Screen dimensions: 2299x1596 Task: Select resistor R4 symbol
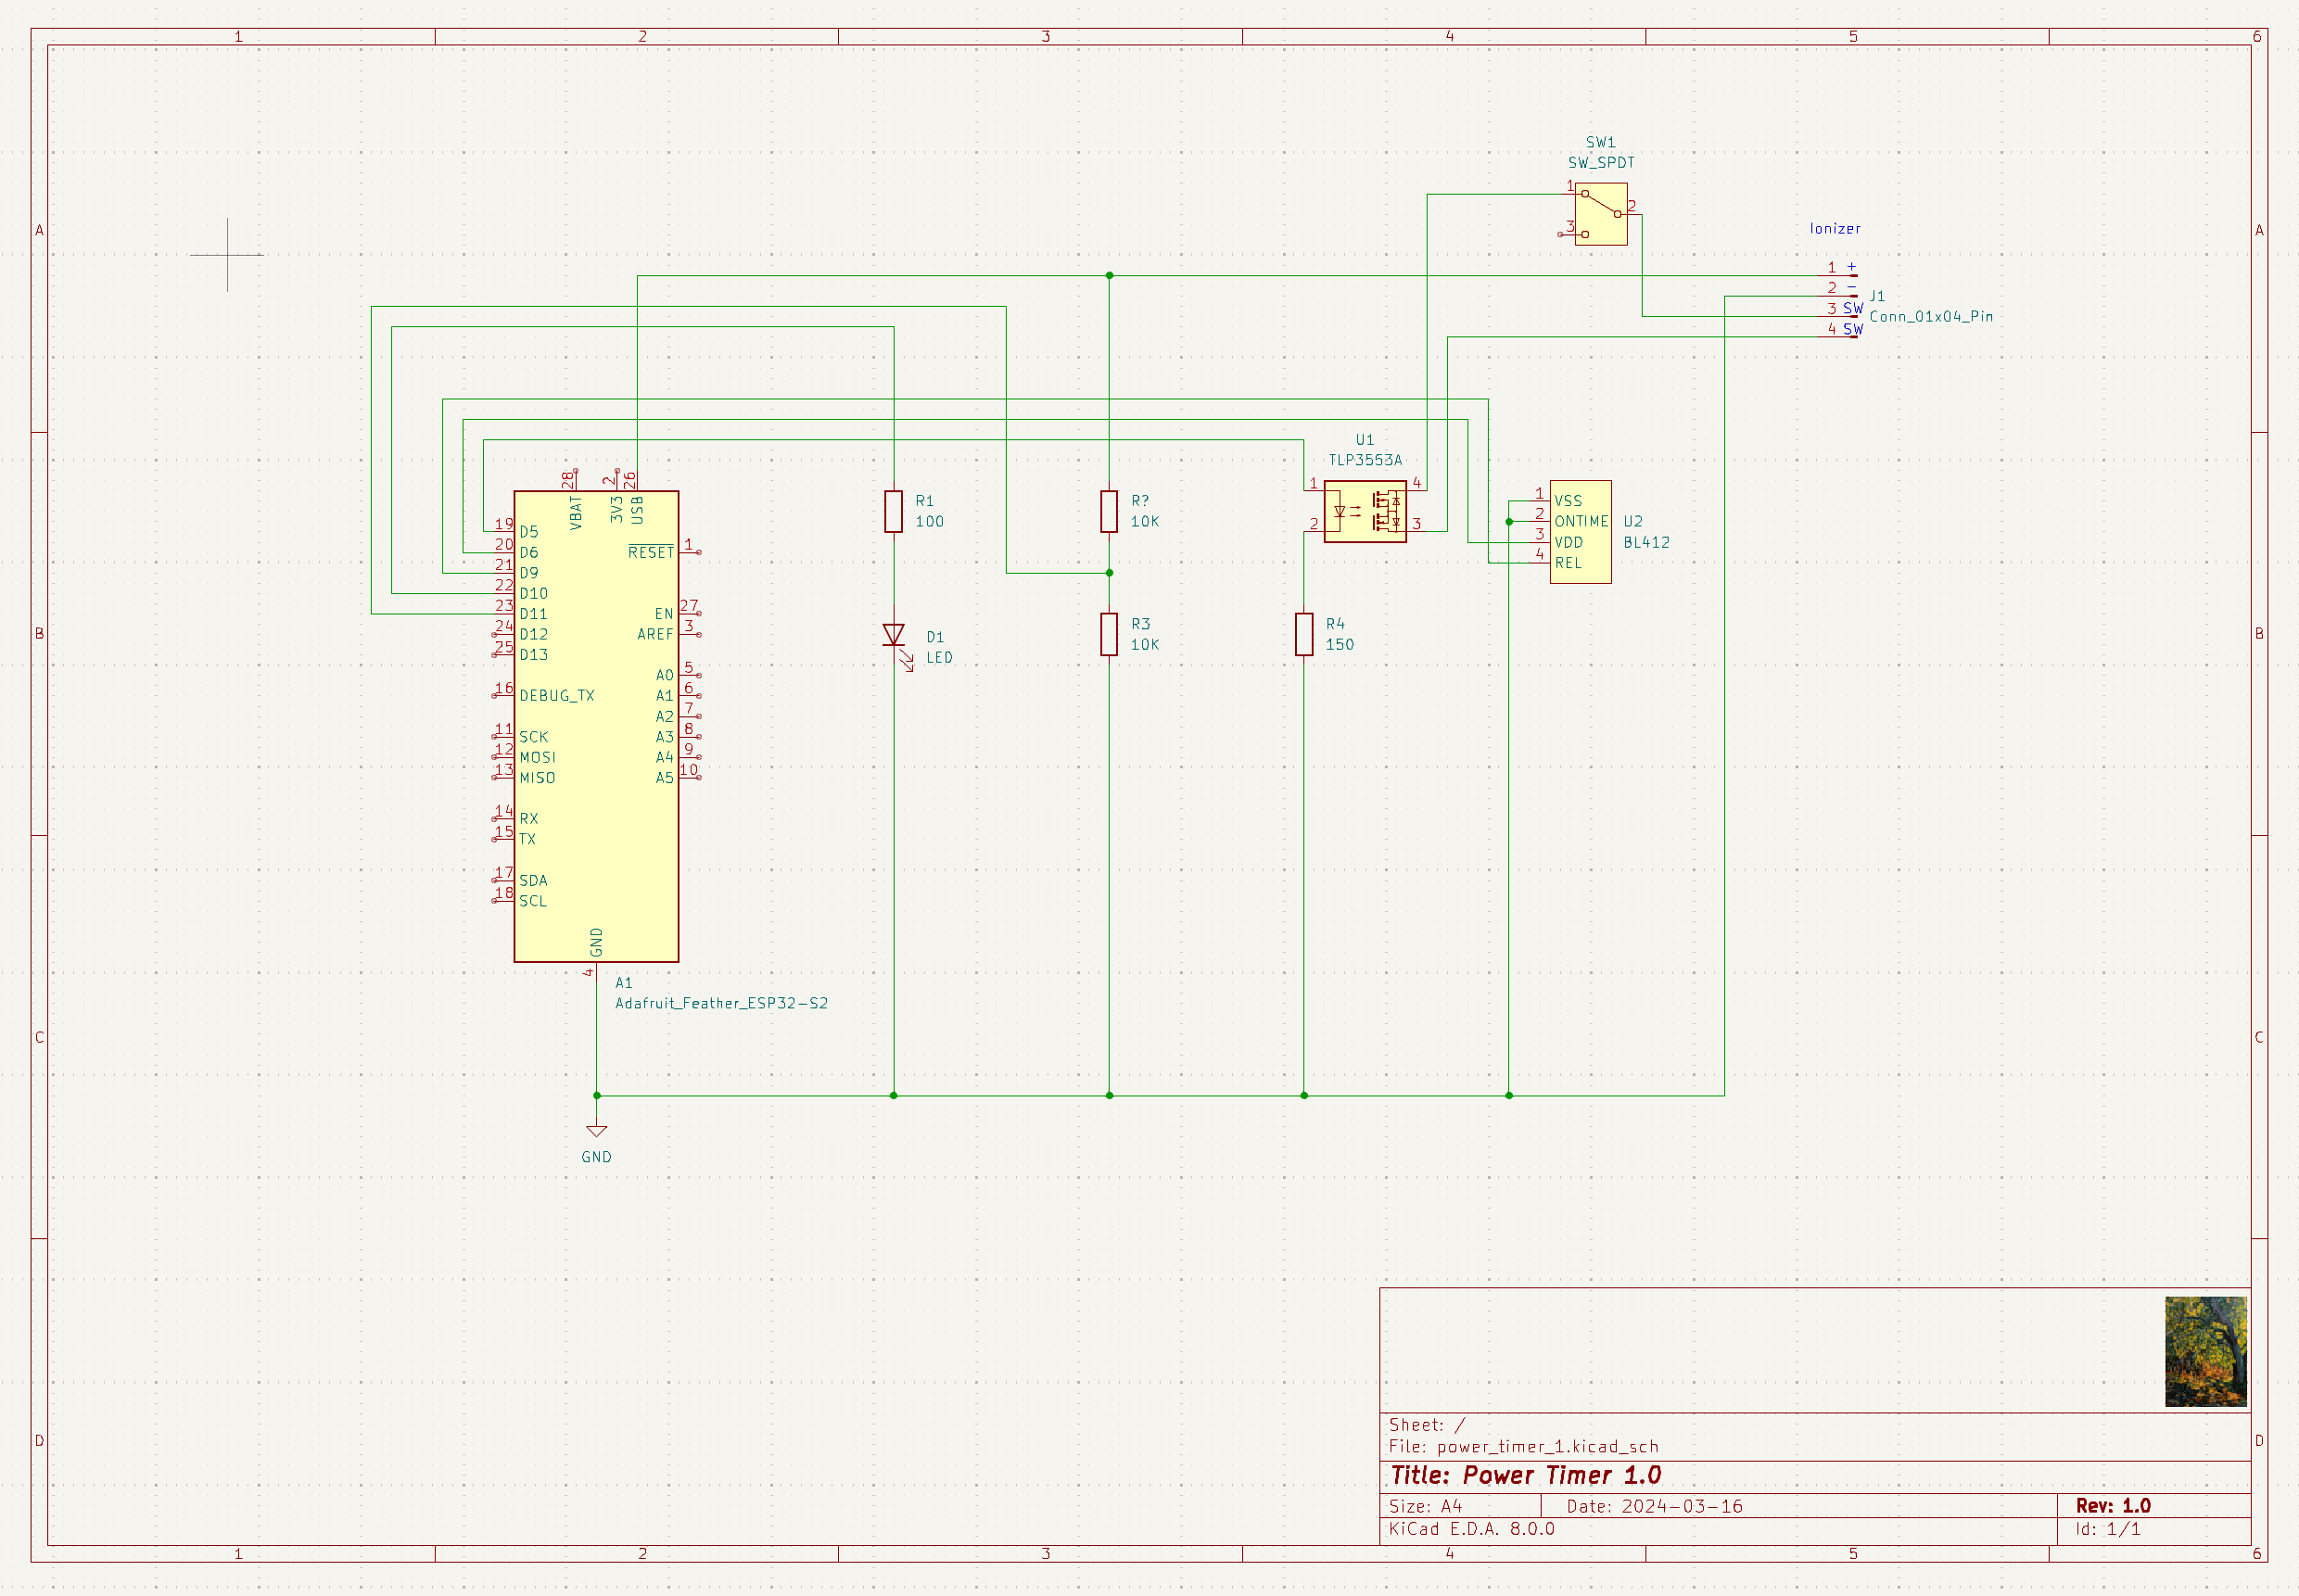[x=1304, y=634]
